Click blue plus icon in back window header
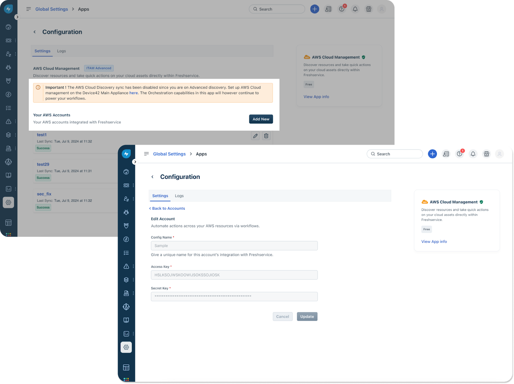Screen dimensions: 514x384 315,9
